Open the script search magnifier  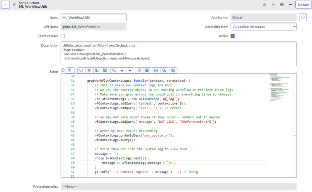tap(114, 70)
